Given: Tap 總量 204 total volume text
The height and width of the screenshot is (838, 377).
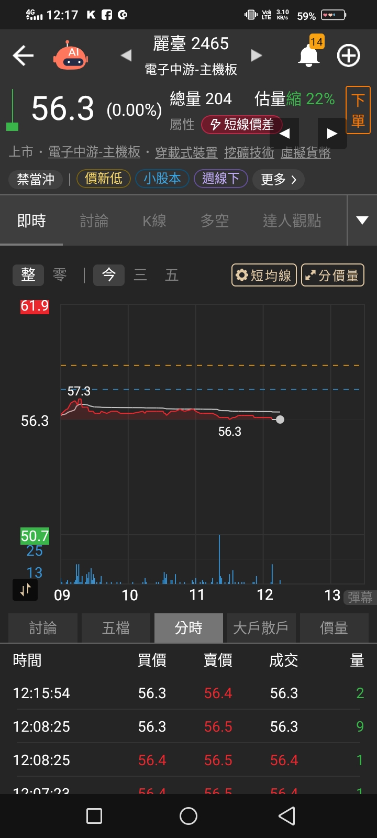Looking at the screenshot, I should pyautogui.click(x=201, y=98).
